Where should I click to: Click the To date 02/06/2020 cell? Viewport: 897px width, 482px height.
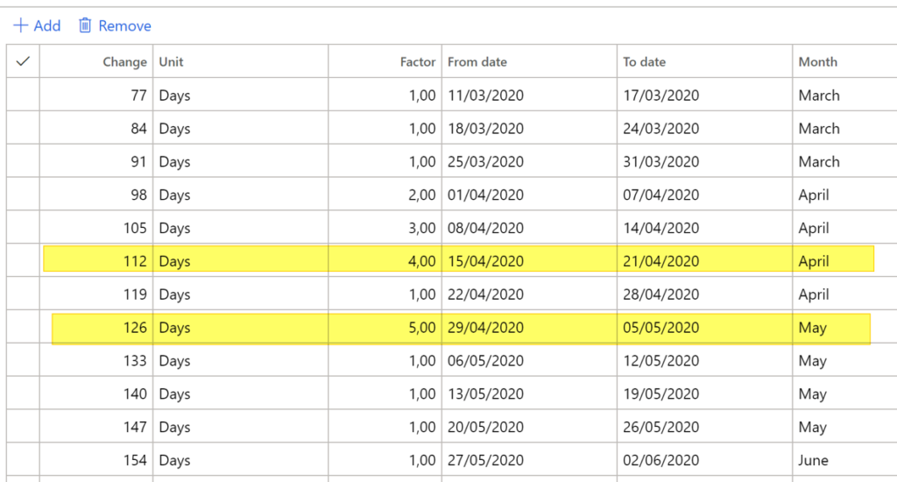[705, 460]
